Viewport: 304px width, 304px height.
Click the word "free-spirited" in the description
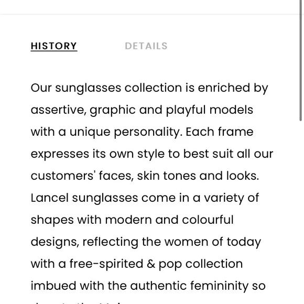(x=106, y=264)
